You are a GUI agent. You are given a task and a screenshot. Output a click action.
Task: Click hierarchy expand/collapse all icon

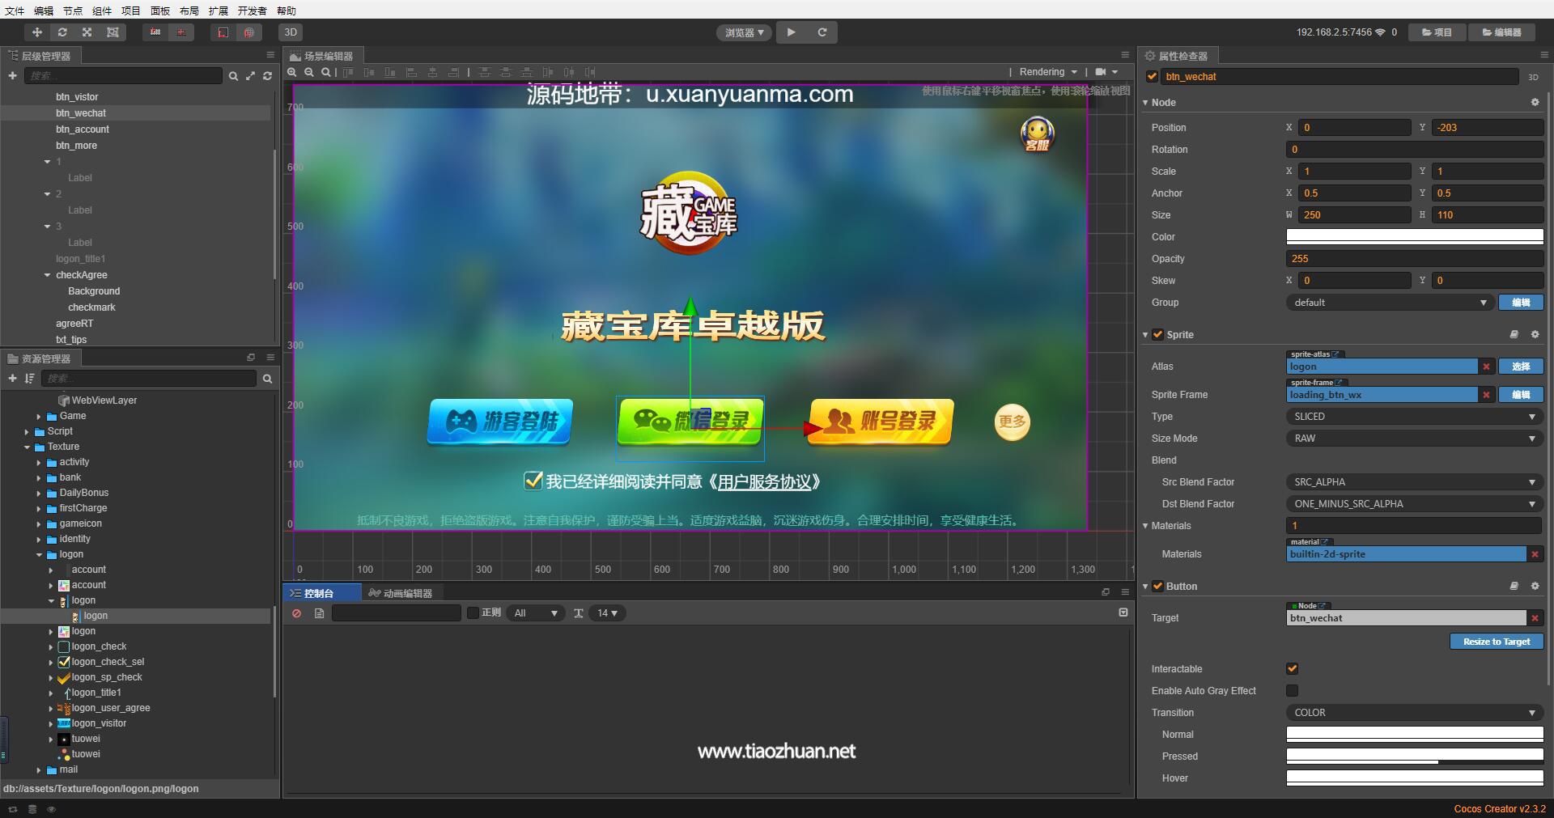coord(250,76)
